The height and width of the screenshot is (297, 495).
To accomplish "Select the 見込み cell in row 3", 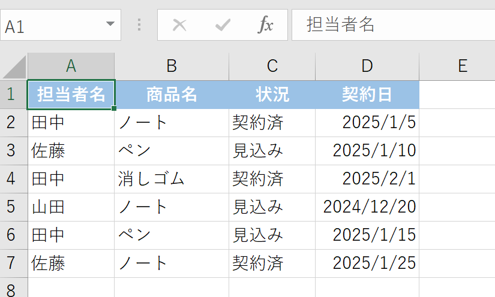I will coord(272,150).
